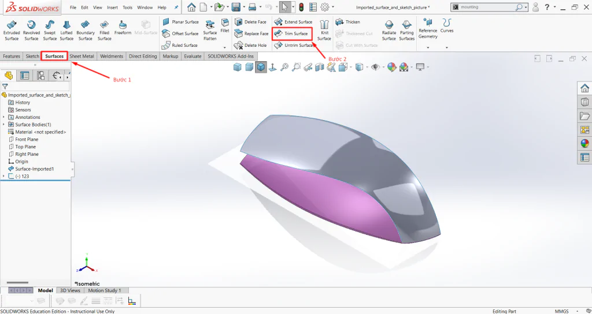Click the Rebuild traffic light icon
Image resolution: width=592 pixels, height=314 pixels.
click(x=301, y=7)
